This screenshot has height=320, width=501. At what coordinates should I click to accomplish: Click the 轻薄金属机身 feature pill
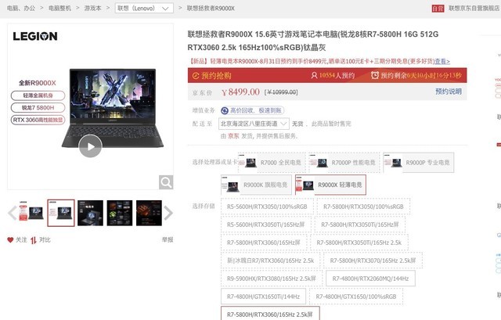pyautogui.click(x=38, y=95)
